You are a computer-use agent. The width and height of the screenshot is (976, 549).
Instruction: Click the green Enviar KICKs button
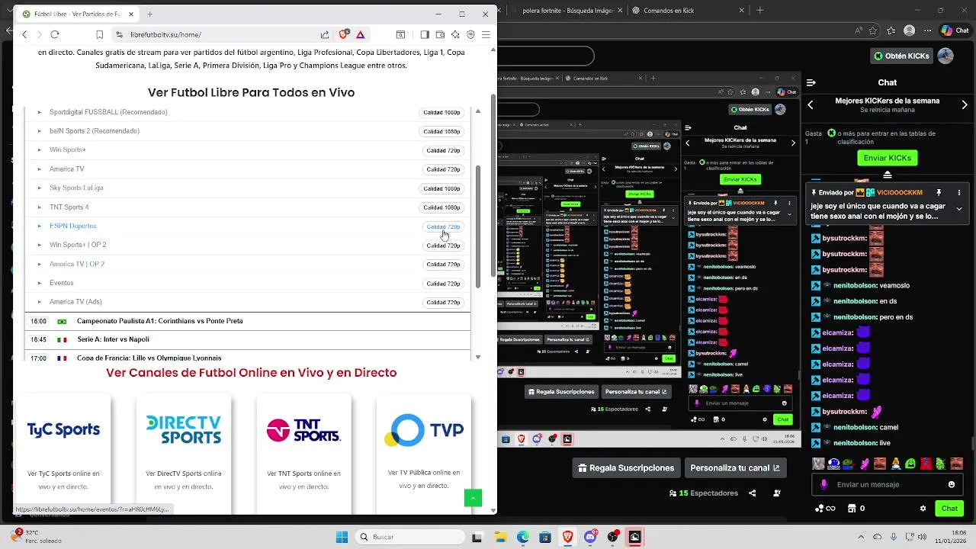pyautogui.click(x=888, y=158)
